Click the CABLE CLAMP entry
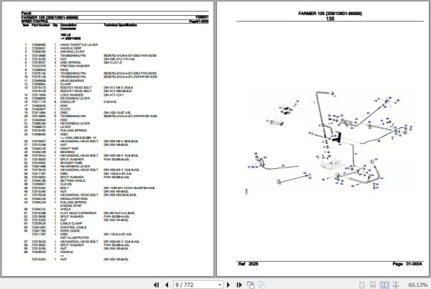Viewport: 431px width, 289px height. point(71,224)
